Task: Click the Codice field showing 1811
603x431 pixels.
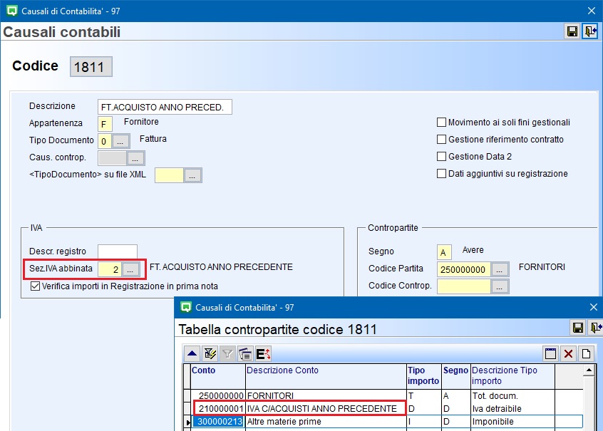Action: click(x=91, y=67)
